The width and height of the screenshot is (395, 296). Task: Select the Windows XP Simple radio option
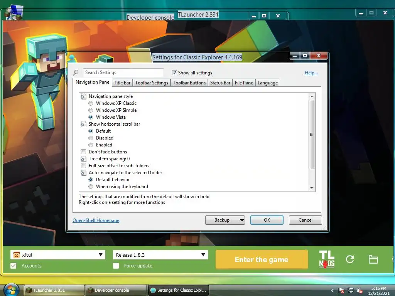pyautogui.click(x=91, y=110)
